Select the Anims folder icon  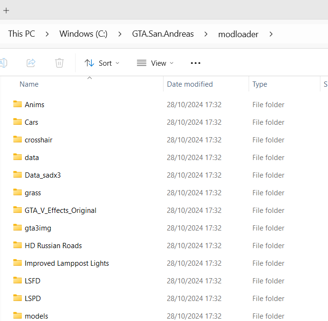click(18, 104)
